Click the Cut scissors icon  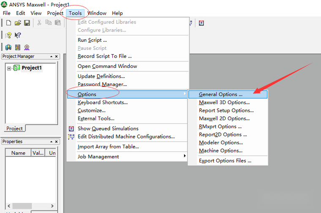point(39,22)
